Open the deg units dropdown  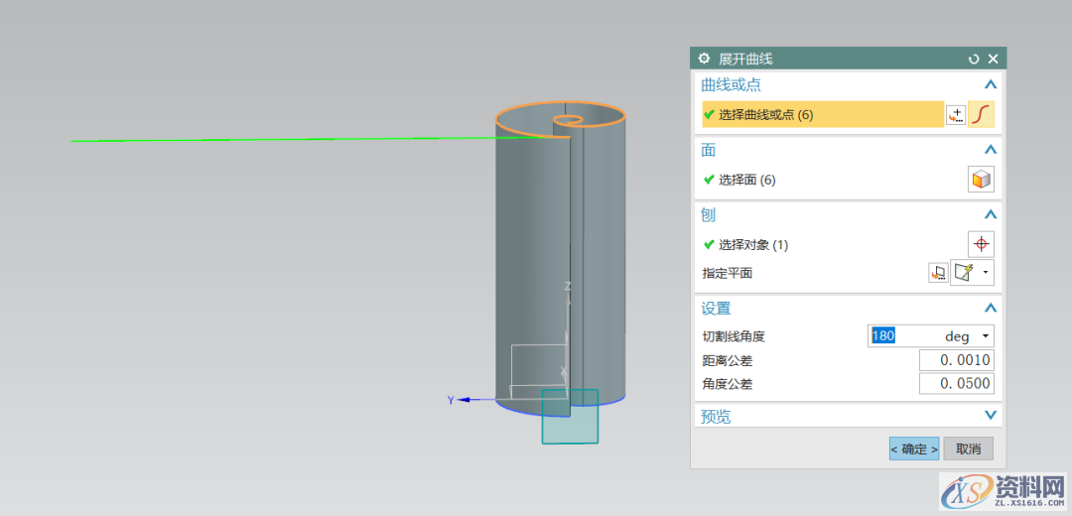[x=985, y=336]
